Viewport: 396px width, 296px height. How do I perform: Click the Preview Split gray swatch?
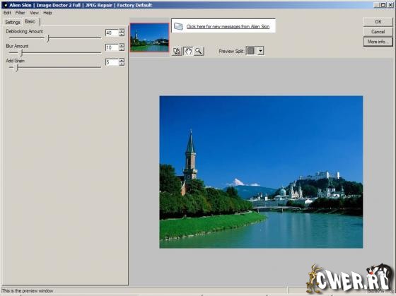point(251,51)
